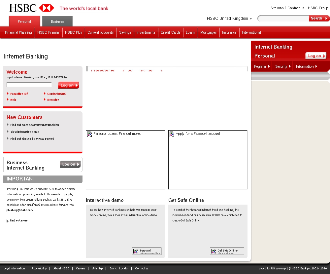Click the Internet Banking user ID field

tap(29, 85)
